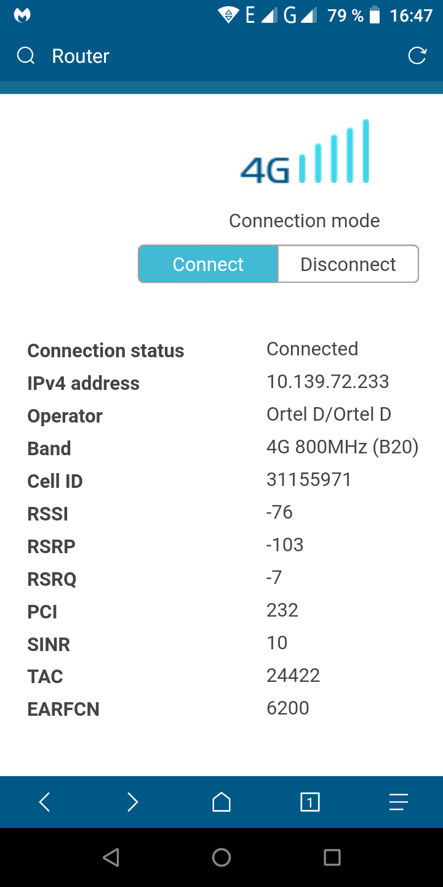Open the tabs counter icon
Screen dimensions: 443x887
[310, 802]
